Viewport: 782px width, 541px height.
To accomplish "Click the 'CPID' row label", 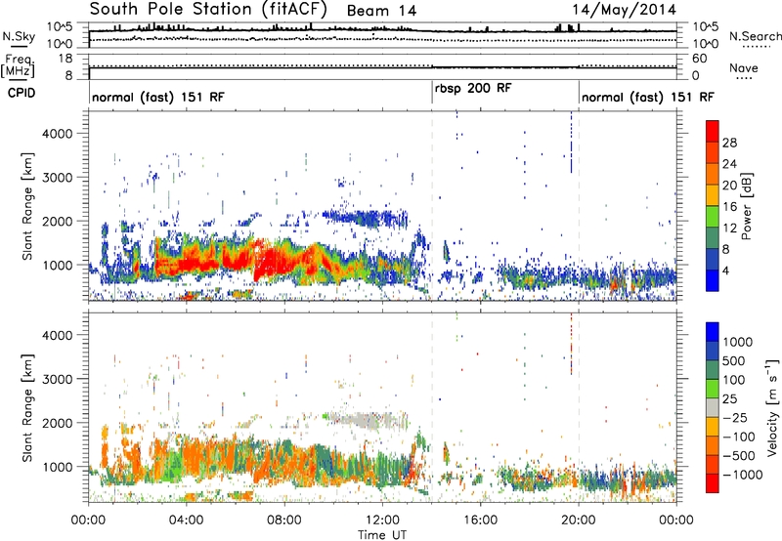I will point(22,93).
